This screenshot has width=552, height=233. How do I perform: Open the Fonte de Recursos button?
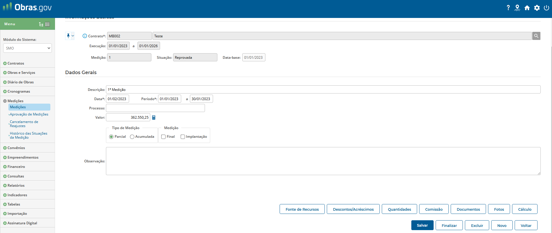coord(302,209)
